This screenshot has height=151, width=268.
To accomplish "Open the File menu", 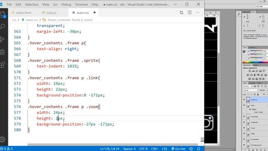I will [x=9, y=5].
